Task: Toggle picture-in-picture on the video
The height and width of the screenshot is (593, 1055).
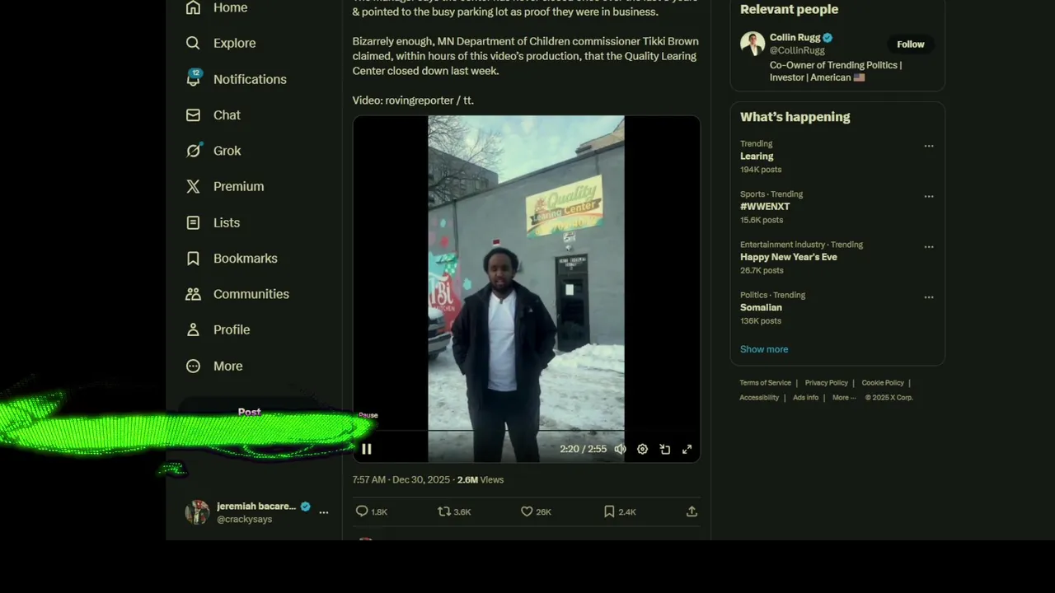Action: coord(664,449)
